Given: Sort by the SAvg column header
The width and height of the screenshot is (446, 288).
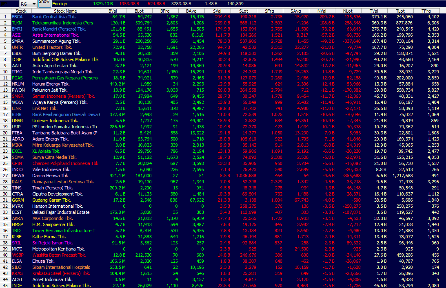Looking at the screenshot, I should click(296, 11).
